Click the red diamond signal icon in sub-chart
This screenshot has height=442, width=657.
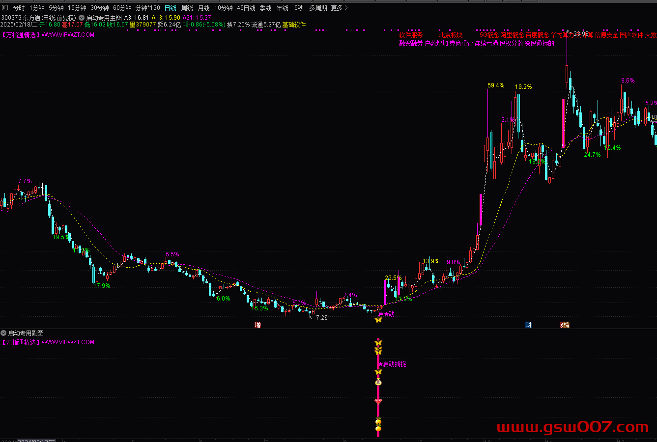click(378, 402)
